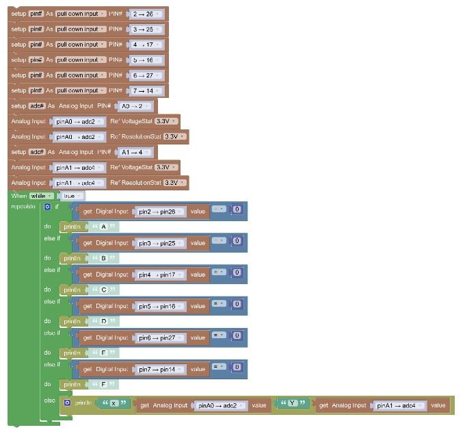The width and height of the screenshot is (467, 432).
Task: Select the pin7 → pin14 digital input dropdown
Action: tap(160, 369)
